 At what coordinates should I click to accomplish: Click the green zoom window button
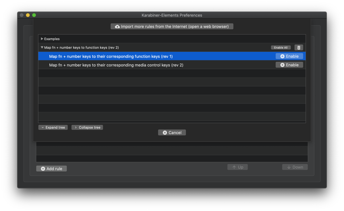[x=34, y=15]
